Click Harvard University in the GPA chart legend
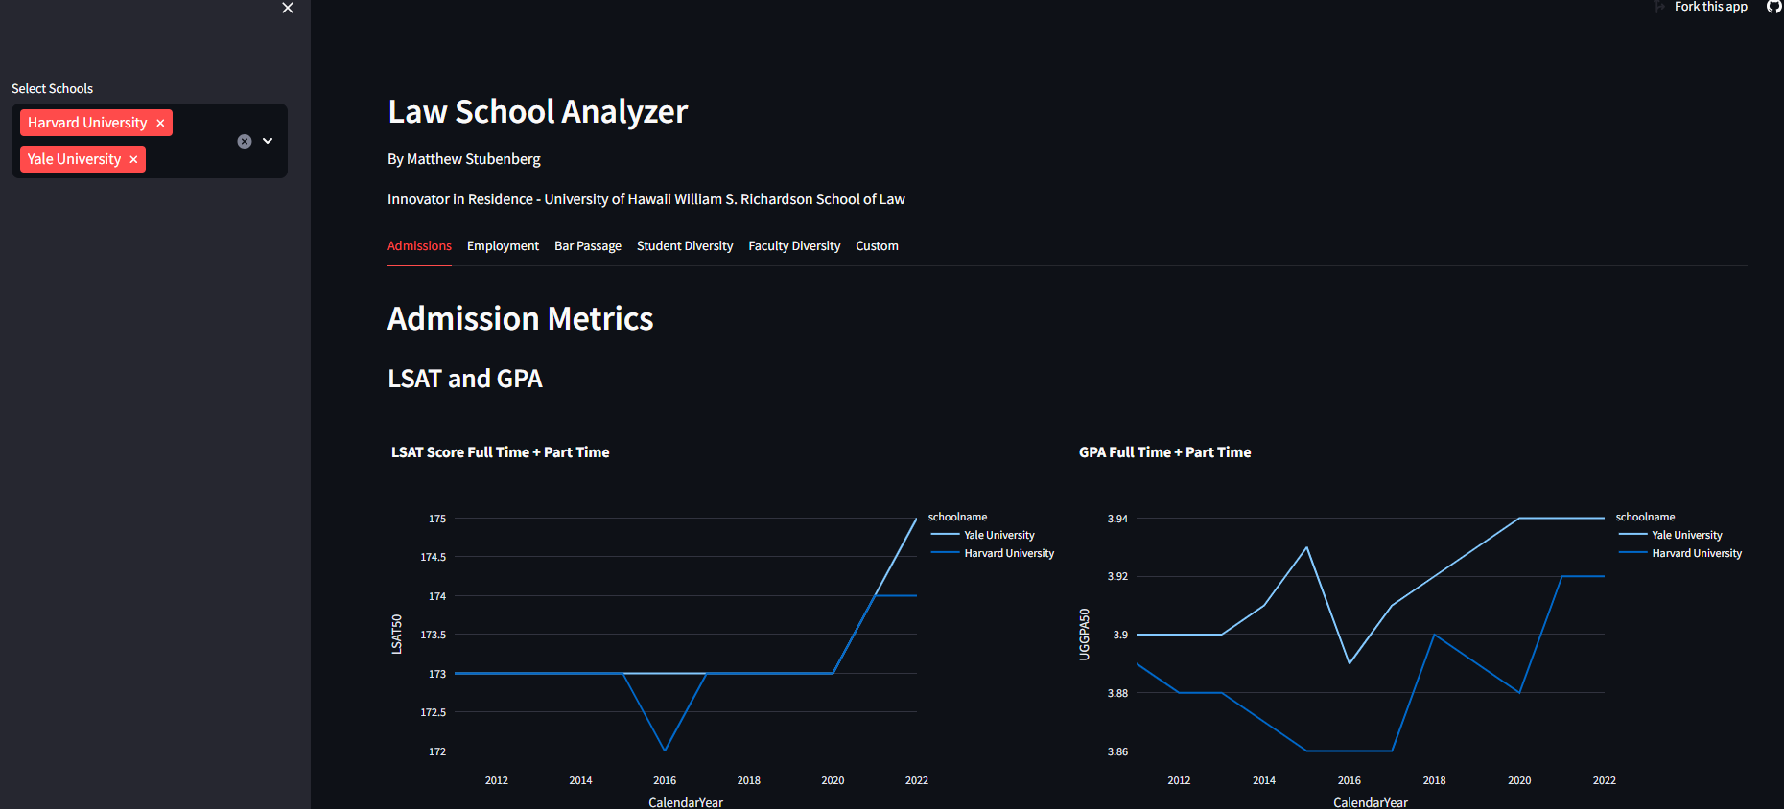 (x=1696, y=553)
